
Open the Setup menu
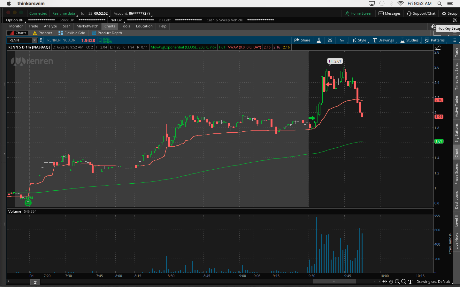[x=449, y=13]
